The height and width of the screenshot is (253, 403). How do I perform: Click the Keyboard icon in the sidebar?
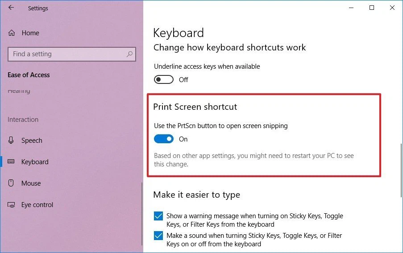point(12,162)
